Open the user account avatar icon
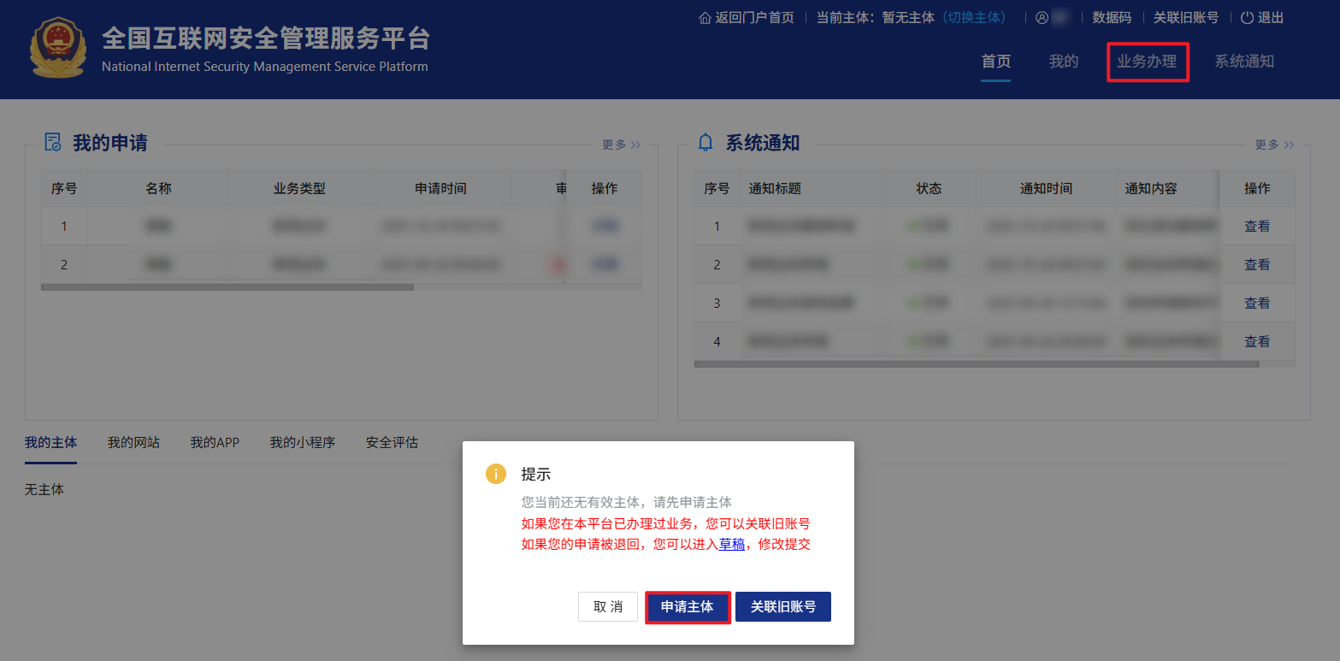 [x=1042, y=18]
